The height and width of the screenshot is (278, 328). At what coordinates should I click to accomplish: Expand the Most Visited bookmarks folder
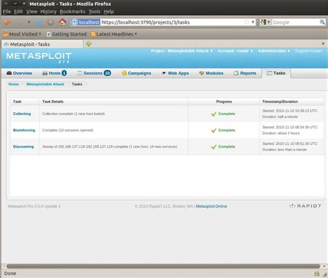tap(22, 34)
